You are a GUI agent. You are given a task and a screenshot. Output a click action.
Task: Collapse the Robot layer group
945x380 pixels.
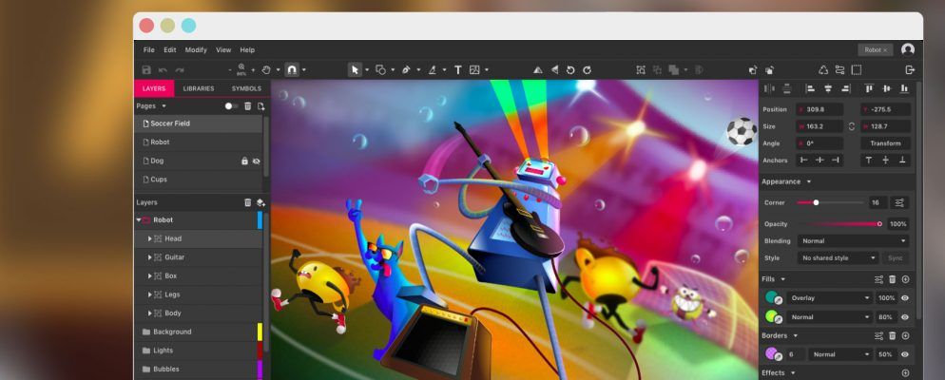pos(139,220)
